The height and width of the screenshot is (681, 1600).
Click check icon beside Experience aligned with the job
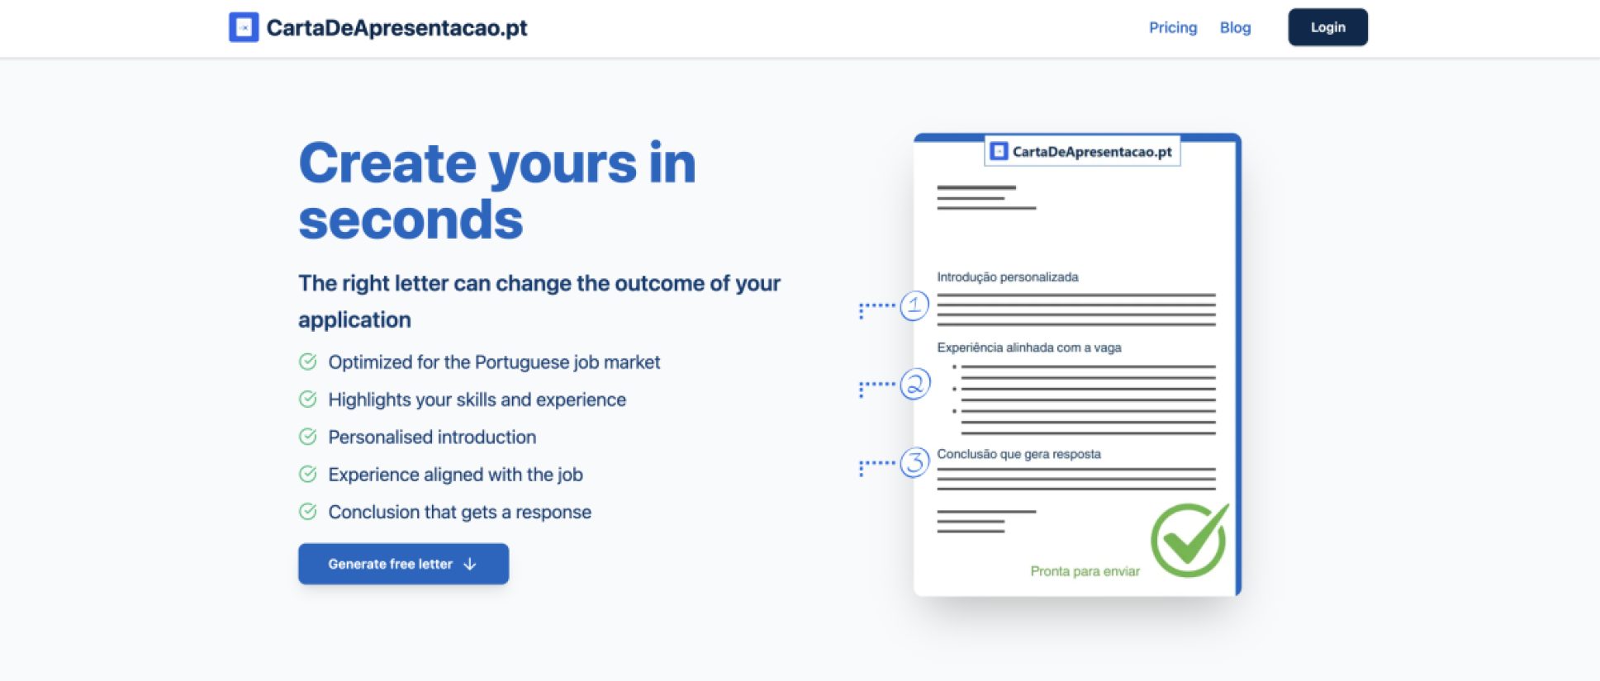(308, 474)
